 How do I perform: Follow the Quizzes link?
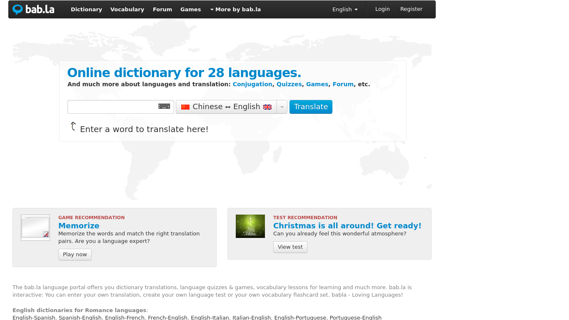coord(289,84)
